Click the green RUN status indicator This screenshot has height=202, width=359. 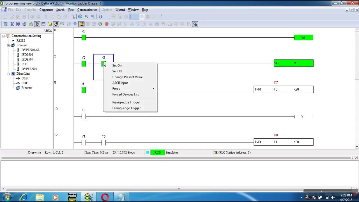coord(158,153)
